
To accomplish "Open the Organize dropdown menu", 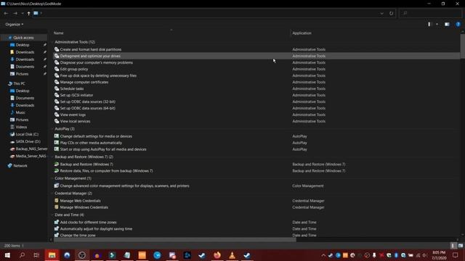I will pyautogui.click(x=15, y=24).
